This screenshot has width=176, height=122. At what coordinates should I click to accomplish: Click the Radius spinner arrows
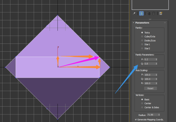[x=159, y=115]
